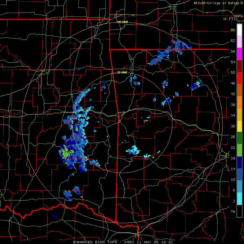
Task: Click the legend value 14
Action: (233, 169)
